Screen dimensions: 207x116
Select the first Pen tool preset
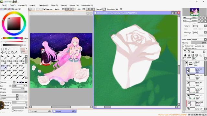click(4, 57)
